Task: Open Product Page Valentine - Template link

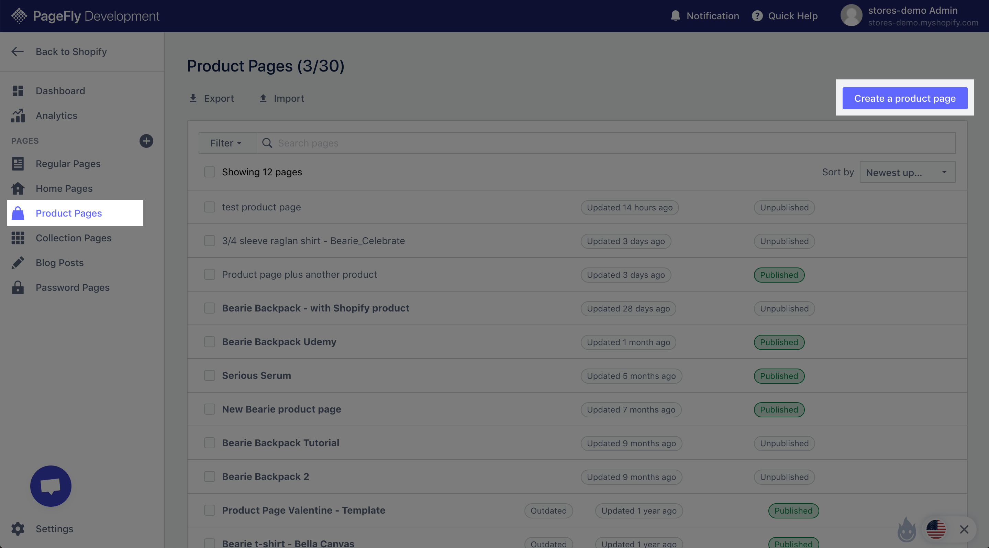Action: 303,510
